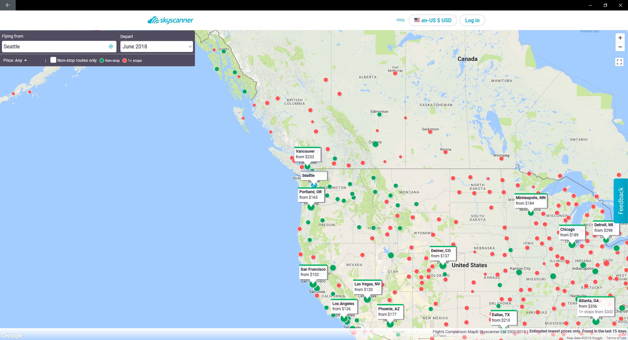Image resolution: width=628 pixels, height=340 pixels.
Task: Enter fullscreen map view
Action: tap(619, 62)
